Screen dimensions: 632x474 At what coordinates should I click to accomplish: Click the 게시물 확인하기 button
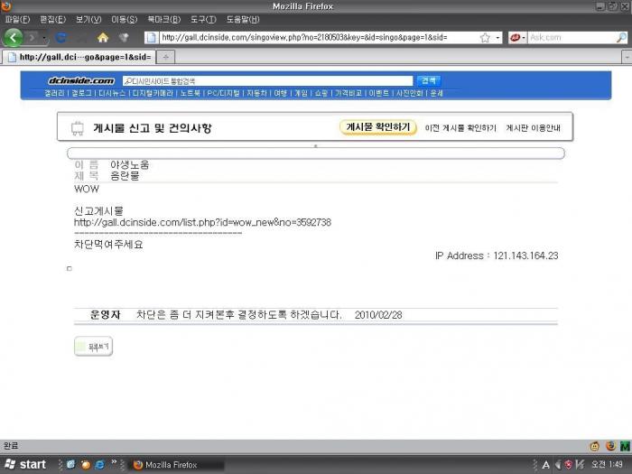(x=379, y=127)
